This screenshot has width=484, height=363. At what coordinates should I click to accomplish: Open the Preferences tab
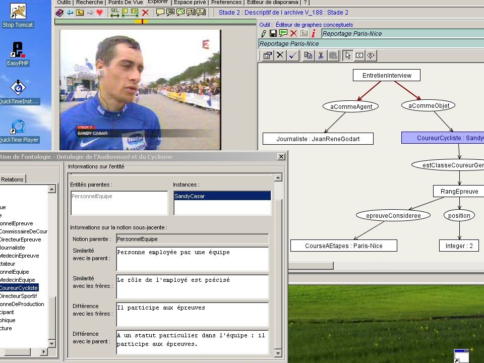click(226, 3)
